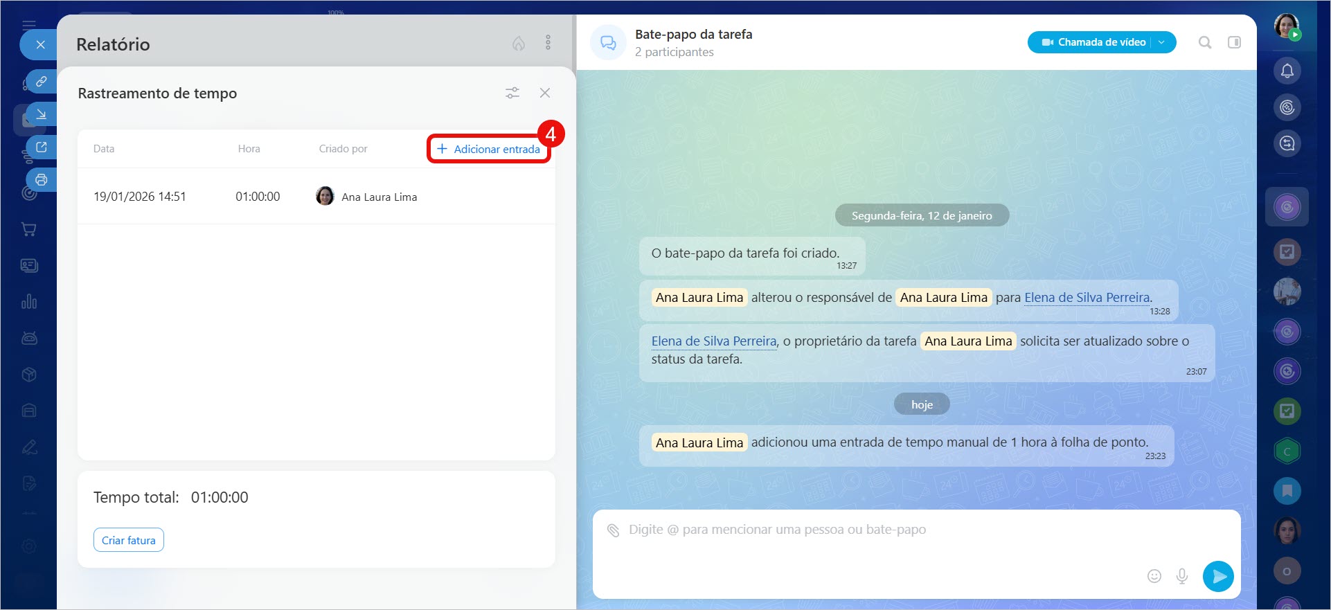The image size is (1331, 610).
Task: Open the emoji picker
Action: tap(1154, 576)
